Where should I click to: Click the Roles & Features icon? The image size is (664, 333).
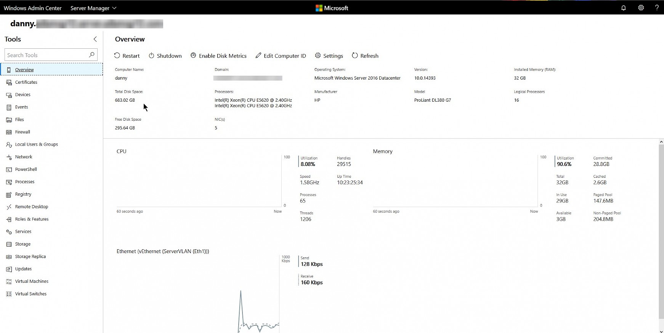9,219
